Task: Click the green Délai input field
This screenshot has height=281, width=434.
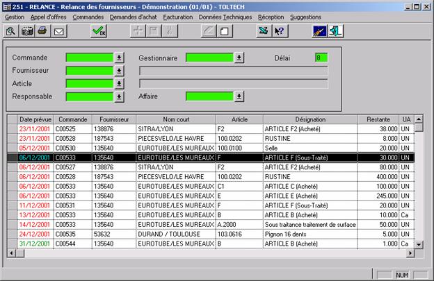Action: pyautogui.click(x=321, y=58)
